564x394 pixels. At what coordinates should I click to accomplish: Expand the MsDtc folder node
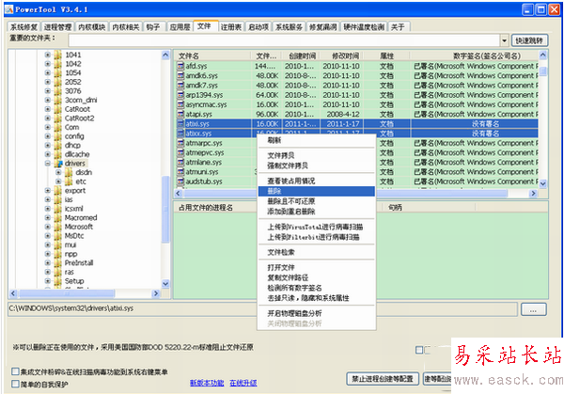click(x=48, y=236)
